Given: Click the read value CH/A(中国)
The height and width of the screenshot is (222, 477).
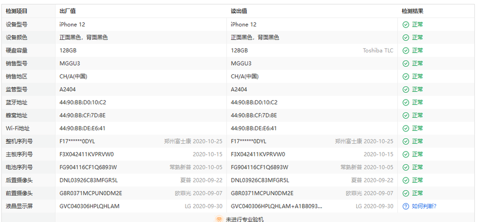Looking at the screenshot, I should (x=245, y=77).
